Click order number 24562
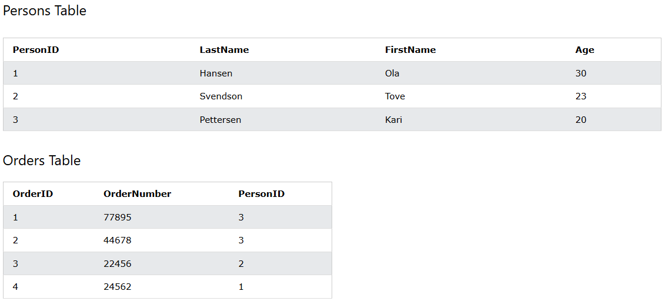 [118, 286]
